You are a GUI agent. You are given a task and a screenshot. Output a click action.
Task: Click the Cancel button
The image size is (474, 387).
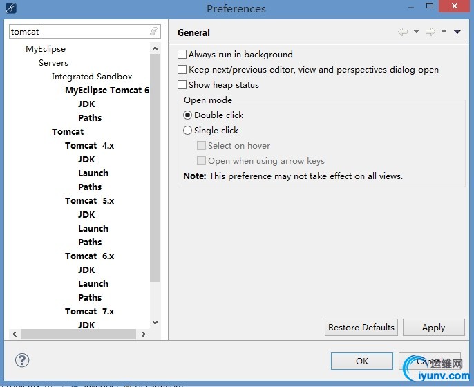pyautogui.click(x=430, y=361)
